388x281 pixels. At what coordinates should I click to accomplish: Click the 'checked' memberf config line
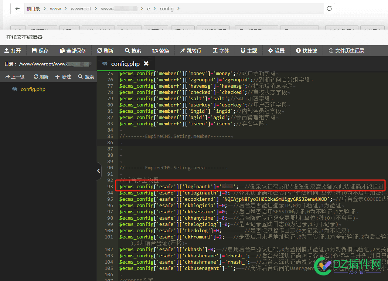tap(204, 92)
